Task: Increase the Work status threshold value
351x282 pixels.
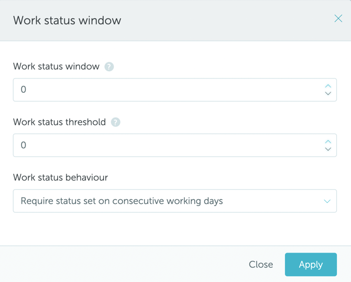Action: tap(328, 142)
